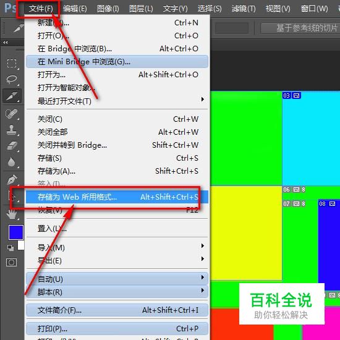Click the slice 08 badge
Screen dimensions: 340x340
coord(327,204)
